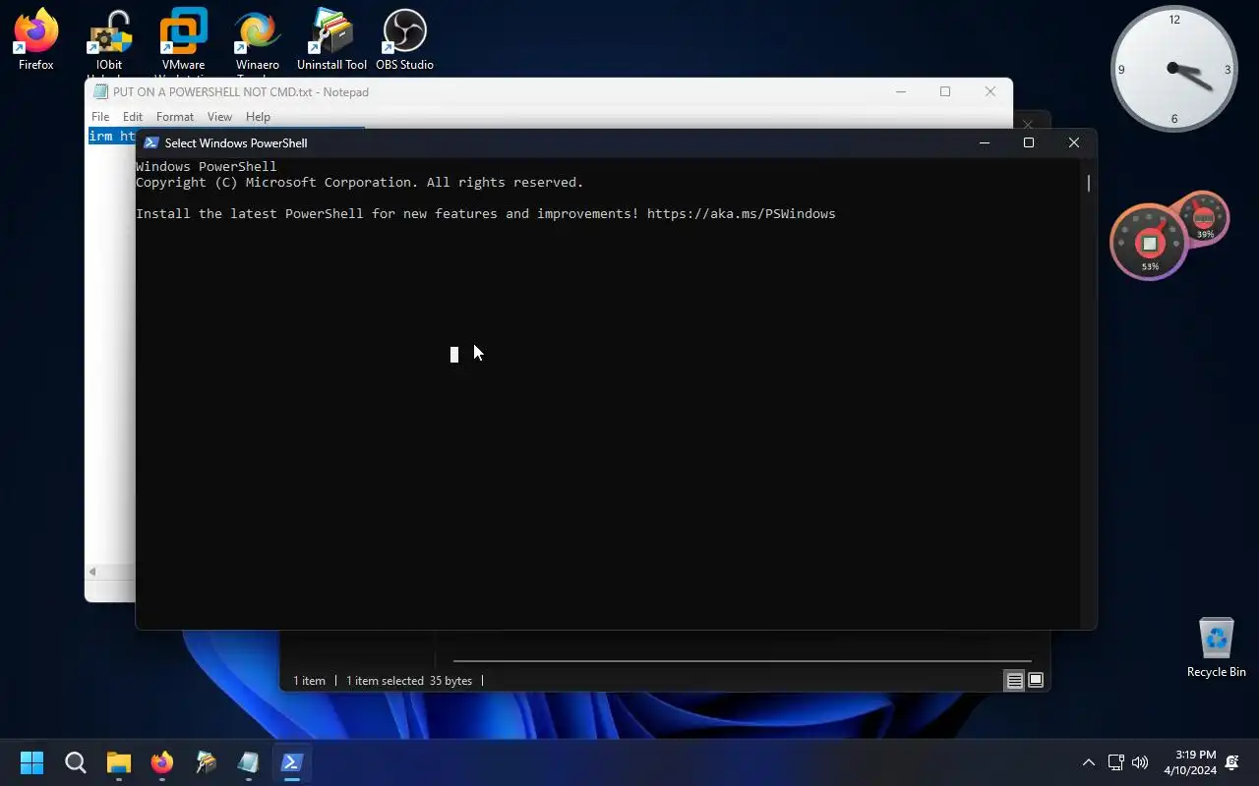Image resolution: width=1259 pixels, height=786 pixels.
Task: Switch Explorer to large icons view
Action: pyautogui.click(x=1036, y=680)
